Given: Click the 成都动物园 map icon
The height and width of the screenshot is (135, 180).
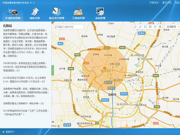Looking at the screenshot, I should pyautogui.click(x=125, y=75).
